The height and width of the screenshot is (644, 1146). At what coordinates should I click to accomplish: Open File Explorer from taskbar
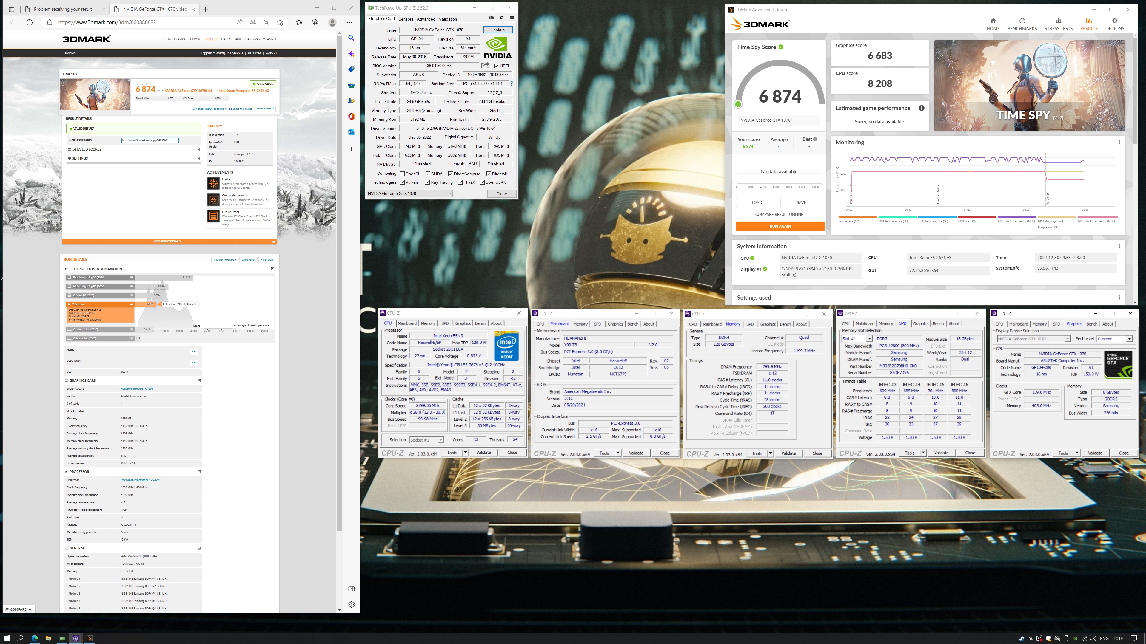[48, 638]
